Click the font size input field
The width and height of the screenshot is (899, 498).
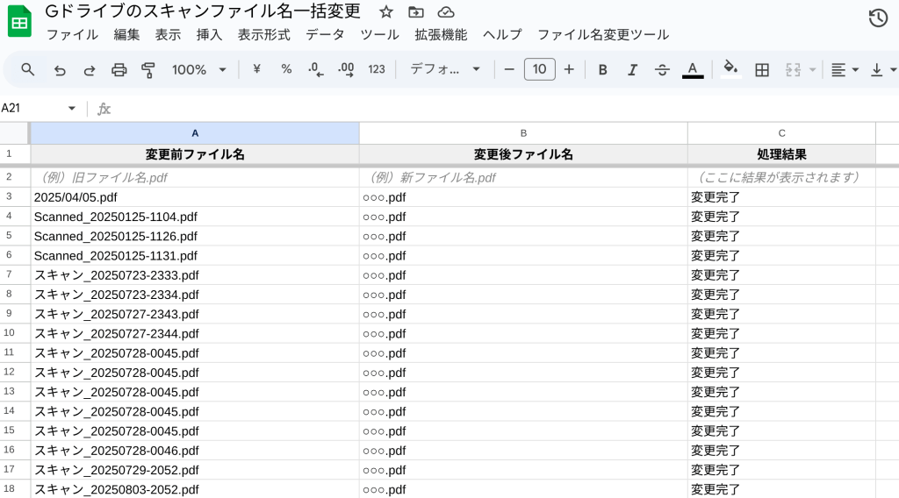[539, 69]
